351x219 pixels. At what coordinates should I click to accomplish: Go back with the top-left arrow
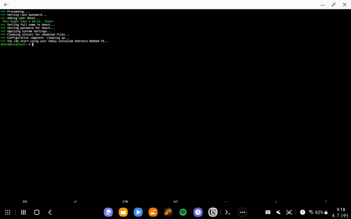point(6,4)
